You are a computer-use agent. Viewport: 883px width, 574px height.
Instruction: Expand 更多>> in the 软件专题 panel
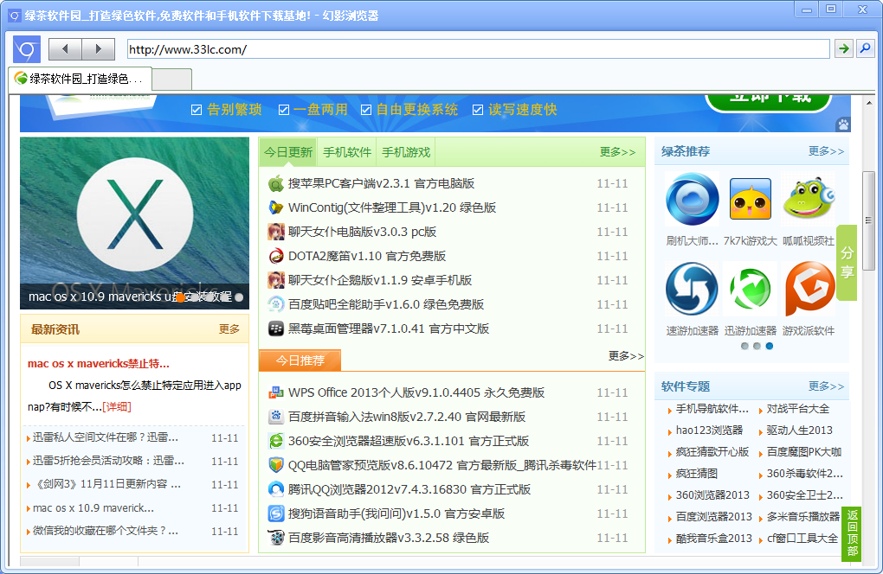(826, 386)
